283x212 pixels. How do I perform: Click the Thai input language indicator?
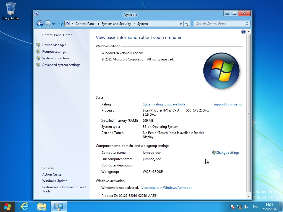(255, 206)
